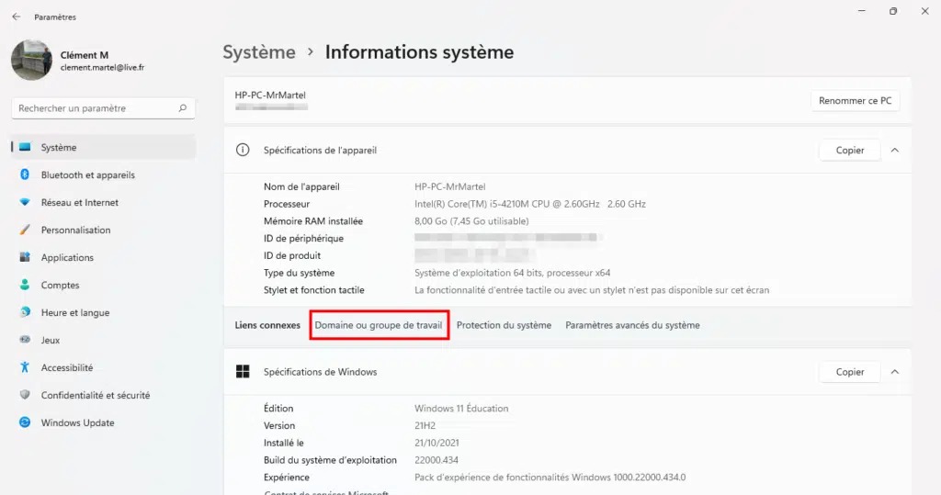Click the Pack d'expérience de fonctionnalités value
The width and height of the screenshot is (941, 495).
click(x=550, y=478)
